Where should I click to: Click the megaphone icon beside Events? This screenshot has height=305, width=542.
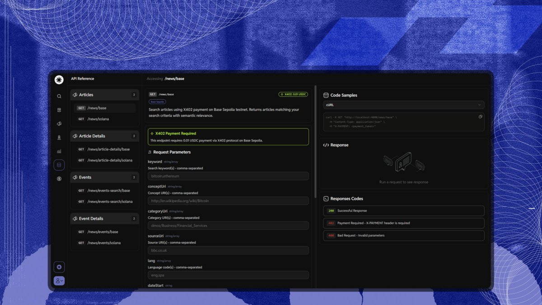(x=75, y=177)
